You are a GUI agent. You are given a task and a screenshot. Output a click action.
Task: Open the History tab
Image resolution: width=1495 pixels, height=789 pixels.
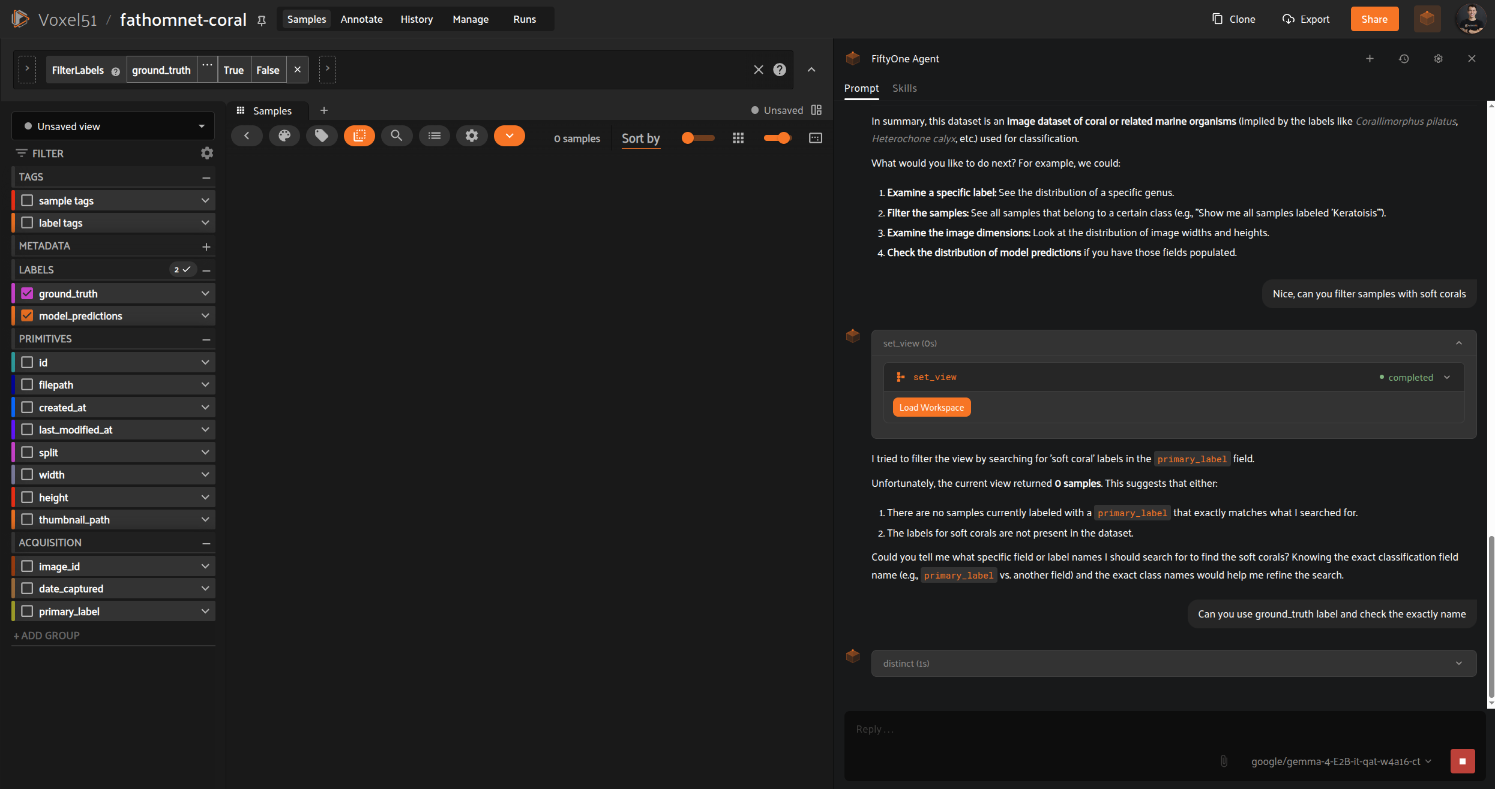[x=417, y=19]
